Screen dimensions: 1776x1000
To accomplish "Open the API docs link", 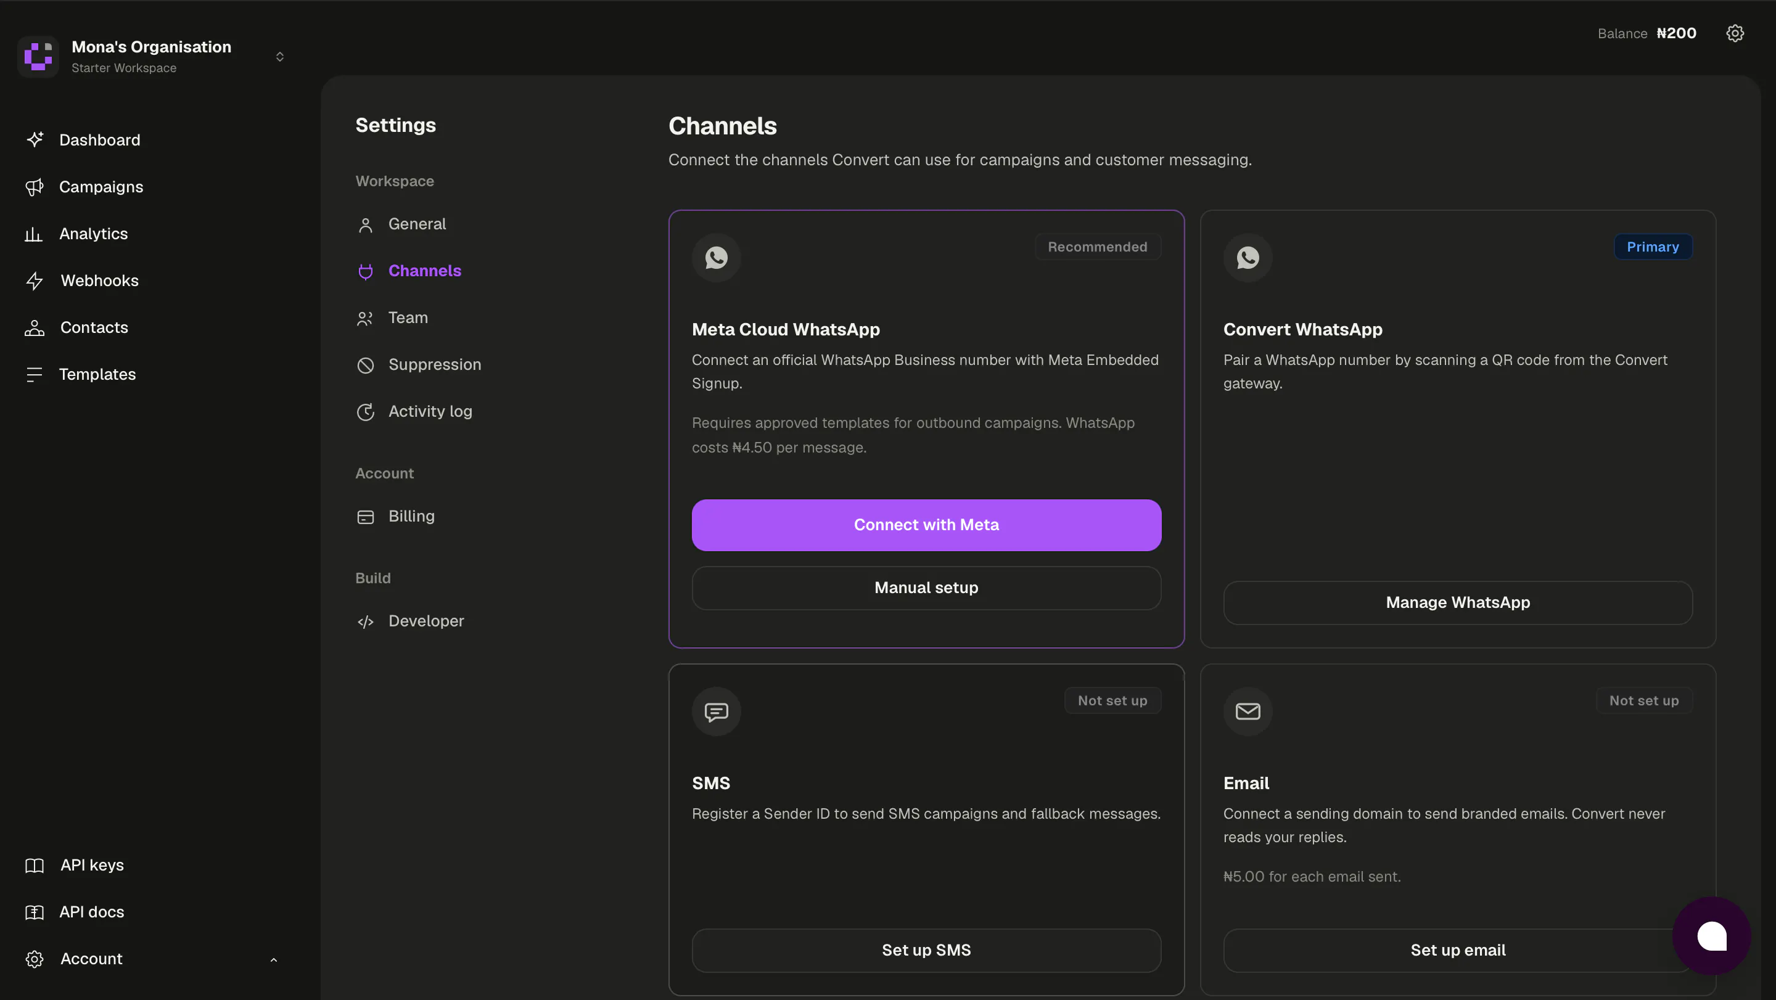I will (x=92, y=912).
